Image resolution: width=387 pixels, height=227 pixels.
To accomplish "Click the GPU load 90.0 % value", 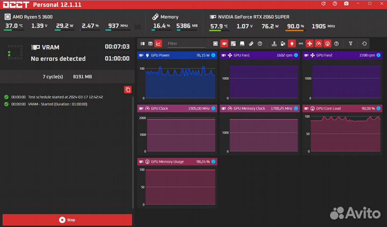I will 295,26.
